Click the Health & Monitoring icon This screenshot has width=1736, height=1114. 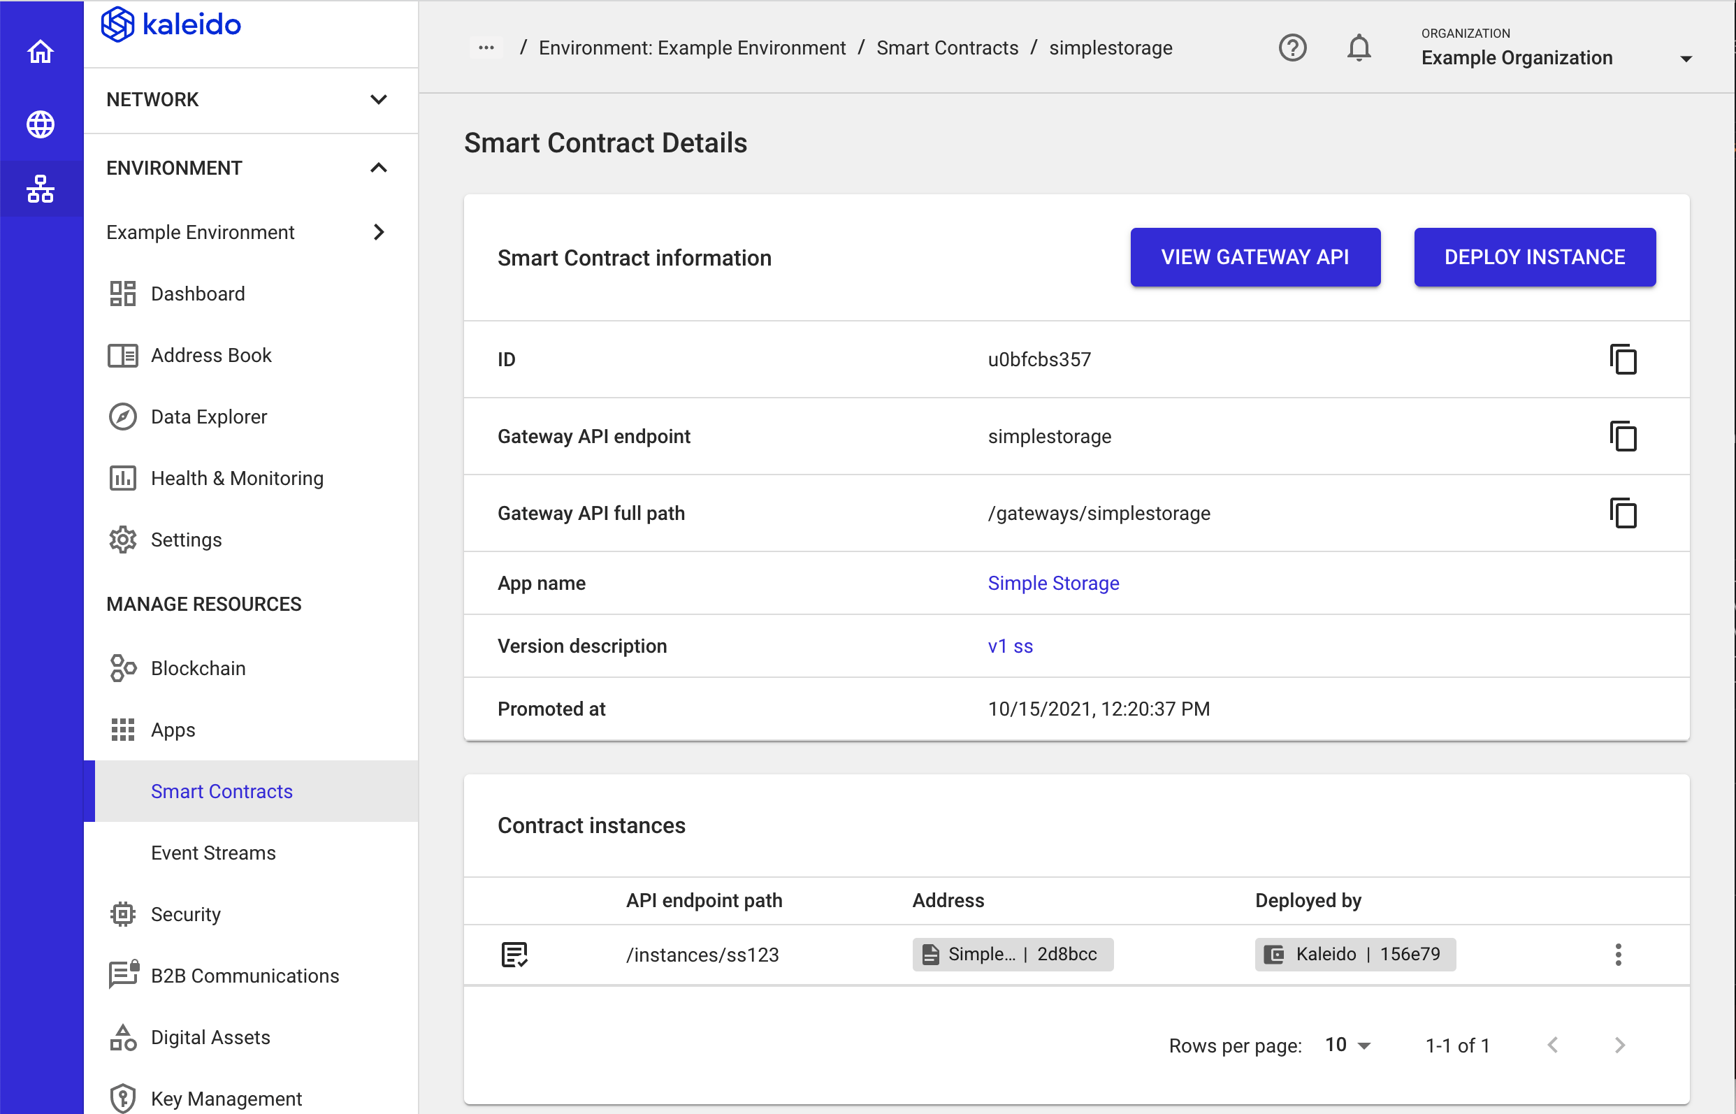[x=123, y=477]
